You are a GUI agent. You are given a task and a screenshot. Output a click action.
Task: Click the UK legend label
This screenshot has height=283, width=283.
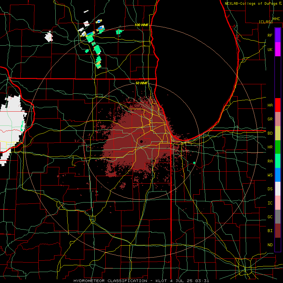coord(270,49)
